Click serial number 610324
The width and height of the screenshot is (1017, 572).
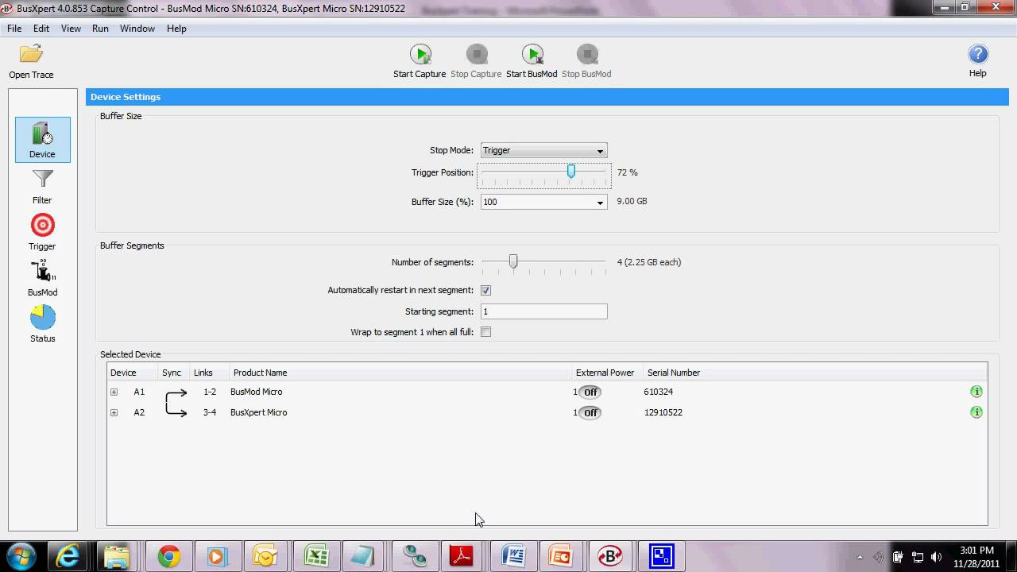(x=659, y=392)
